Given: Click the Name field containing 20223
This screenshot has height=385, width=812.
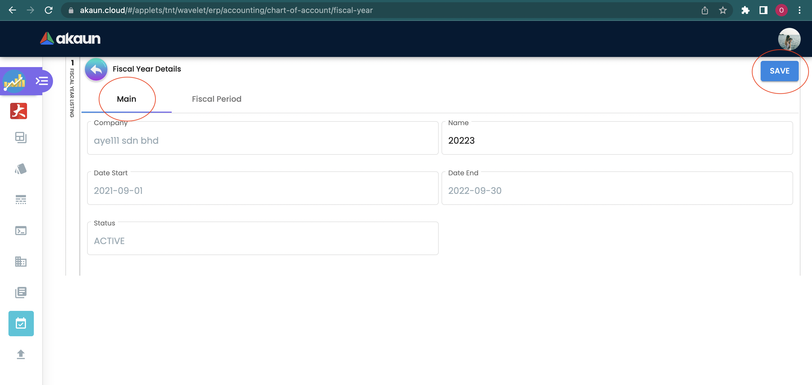Looking at the screenshot, I should pos(617,141).
